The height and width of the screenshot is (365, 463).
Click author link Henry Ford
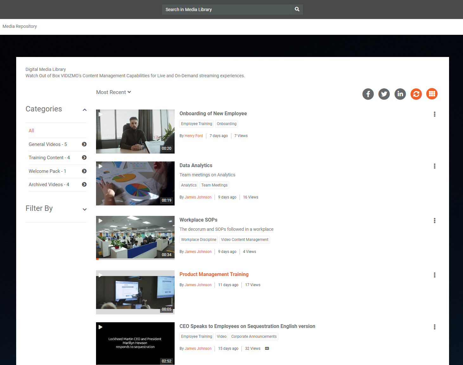point(194,136)
